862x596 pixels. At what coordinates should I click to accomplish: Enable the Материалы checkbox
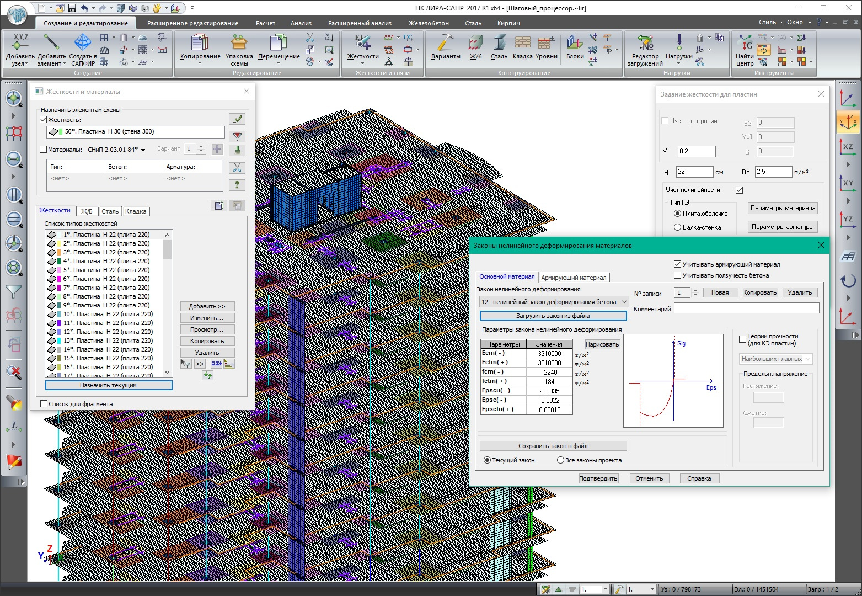pos(44,150)
